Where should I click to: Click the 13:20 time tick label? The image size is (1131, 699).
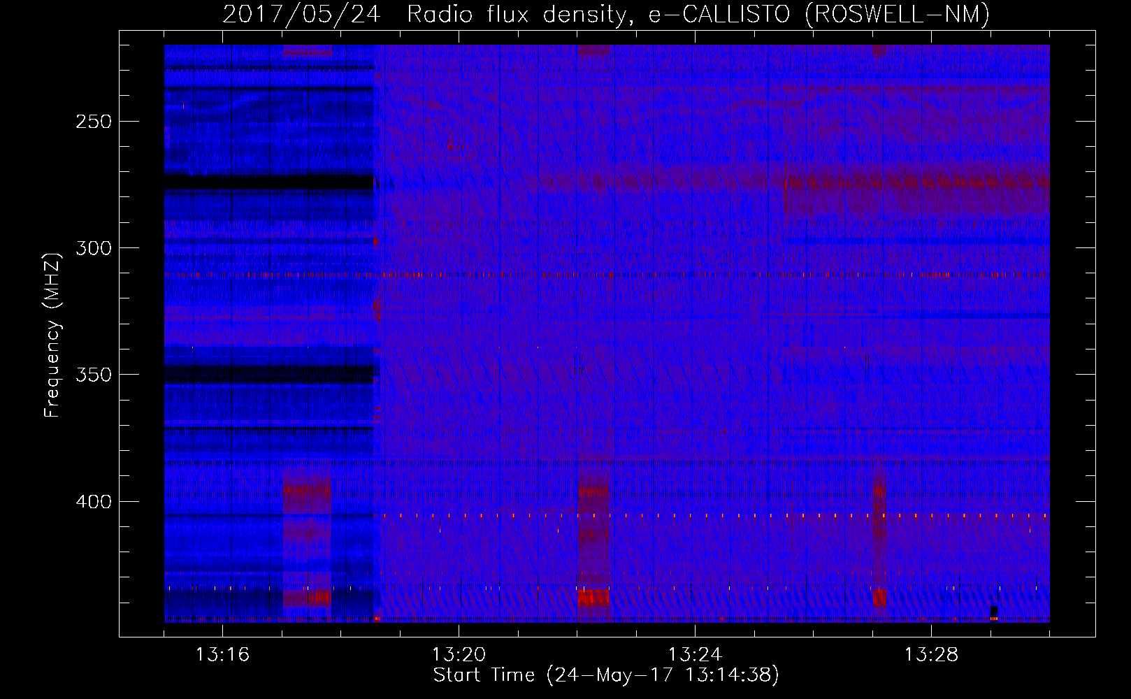pyautogui.click(x=459, y=655)
